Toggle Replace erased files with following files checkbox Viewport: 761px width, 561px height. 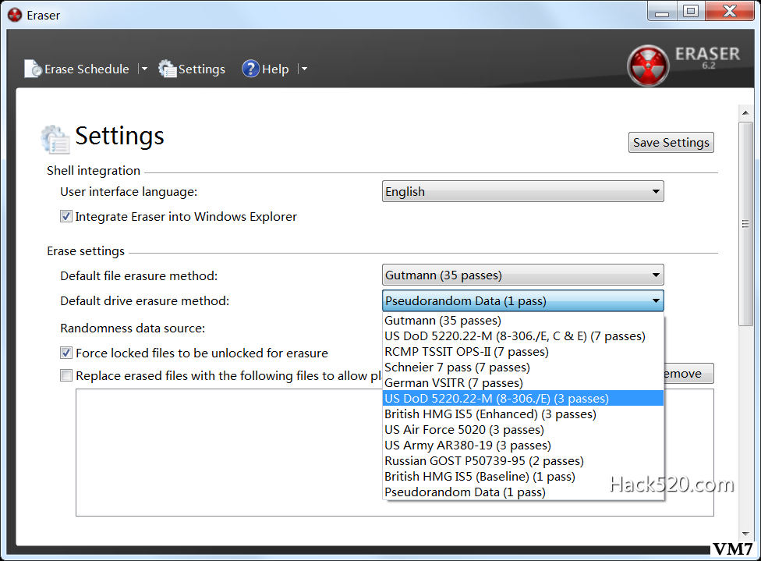pos(66,375)
